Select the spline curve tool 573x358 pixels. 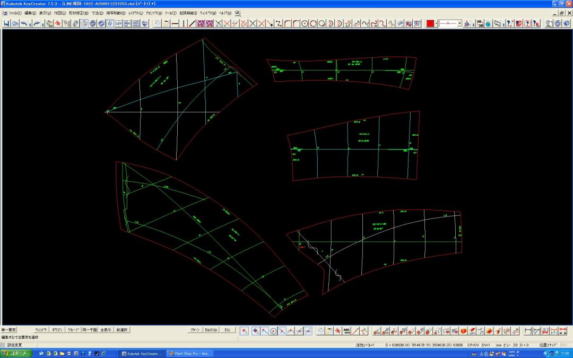click(x=366, y=23)
